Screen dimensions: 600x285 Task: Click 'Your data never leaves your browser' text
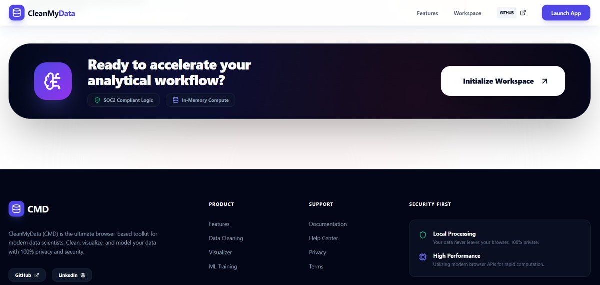click(x=486, y=242)
